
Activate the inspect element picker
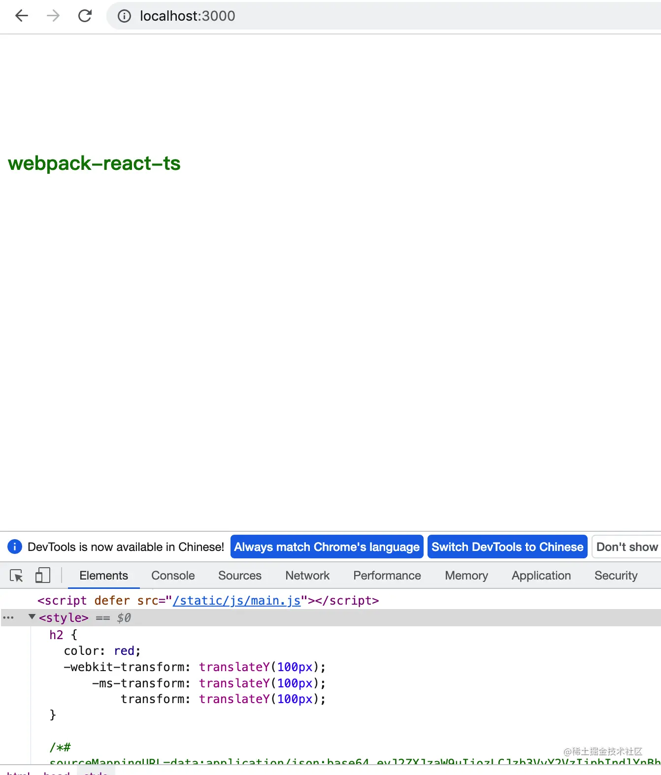(16, 576)
